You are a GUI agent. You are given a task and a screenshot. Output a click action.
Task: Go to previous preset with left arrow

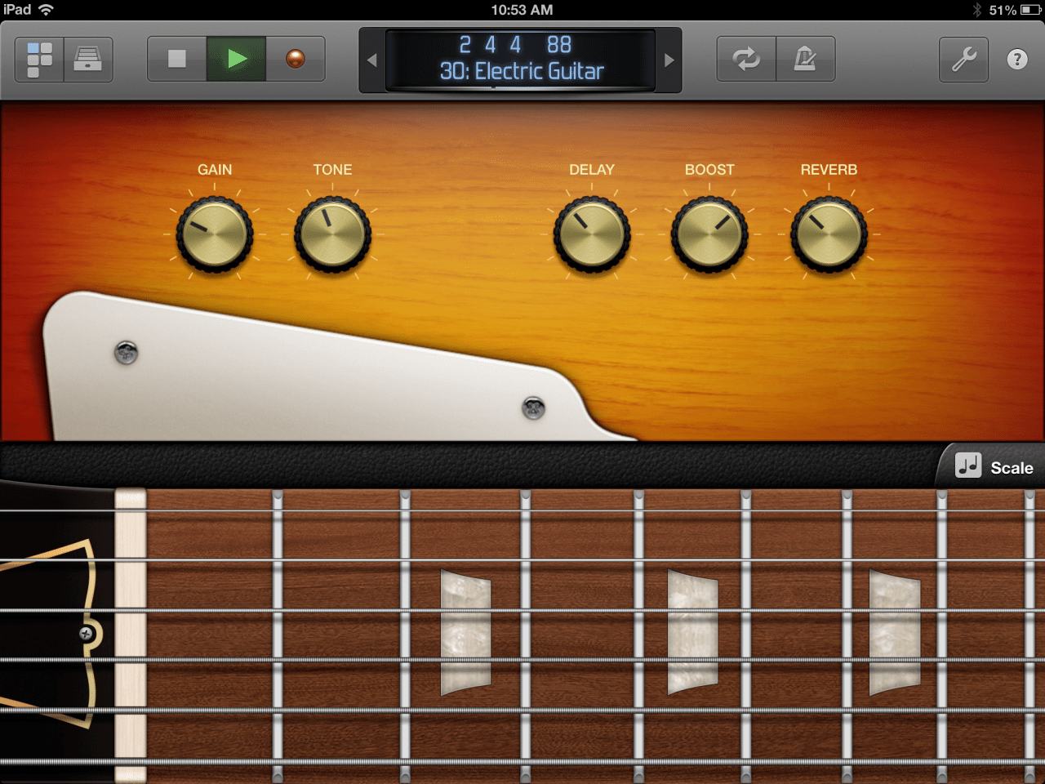pos(372,60)
